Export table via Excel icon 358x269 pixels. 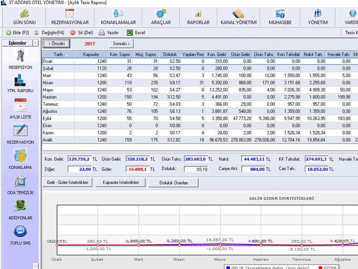pos(130,33)
